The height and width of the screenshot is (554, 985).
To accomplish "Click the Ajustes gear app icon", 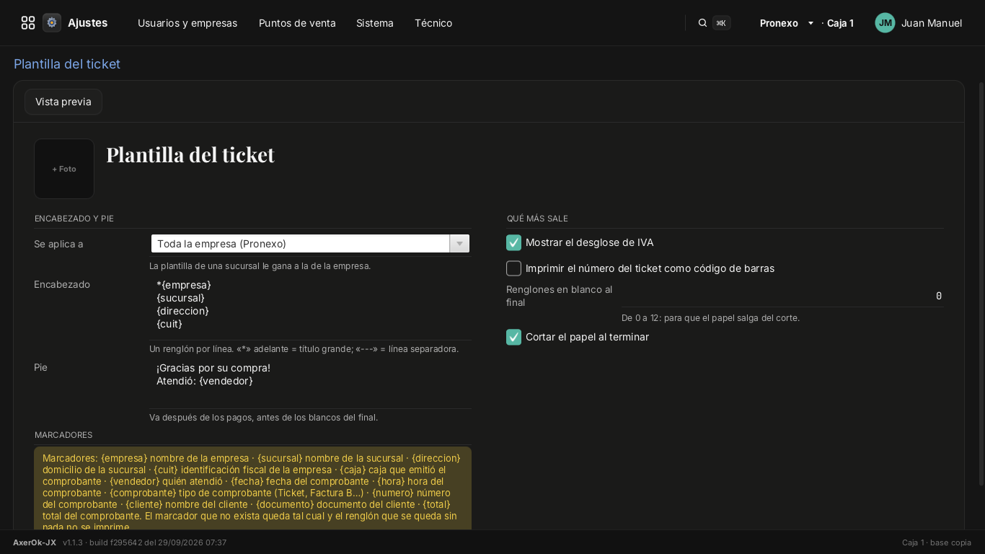I will [52, 23].
